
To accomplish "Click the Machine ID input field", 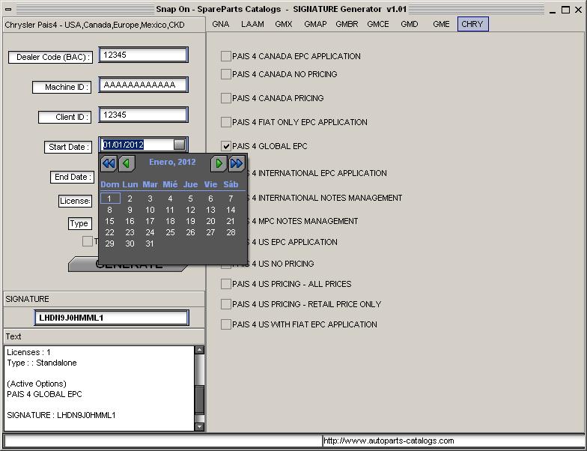I will click(x=144, y=85).
